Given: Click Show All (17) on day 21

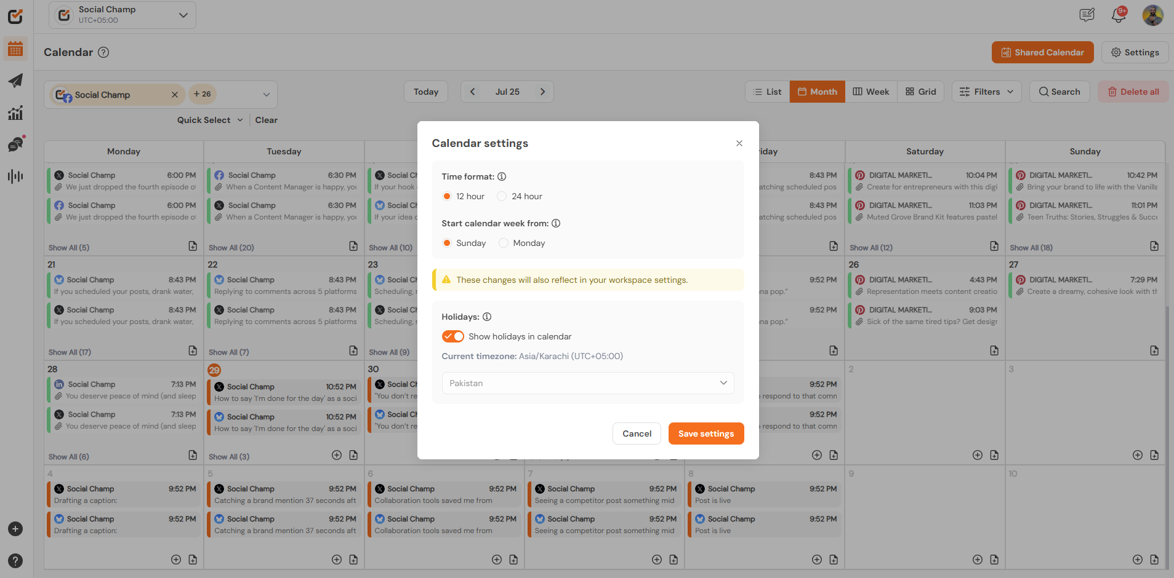Looking at the screenshot, I should point(70,352).
